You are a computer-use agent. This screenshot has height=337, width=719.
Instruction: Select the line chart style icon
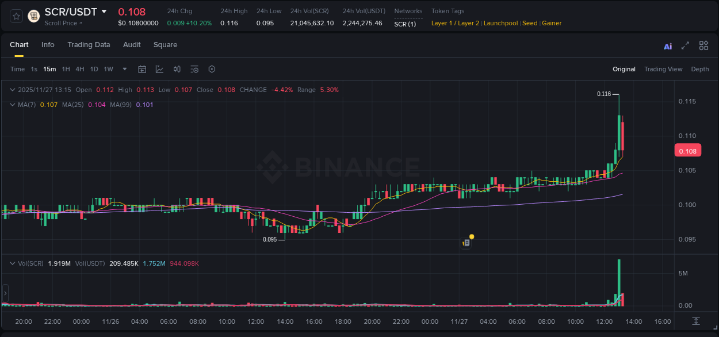160,69
